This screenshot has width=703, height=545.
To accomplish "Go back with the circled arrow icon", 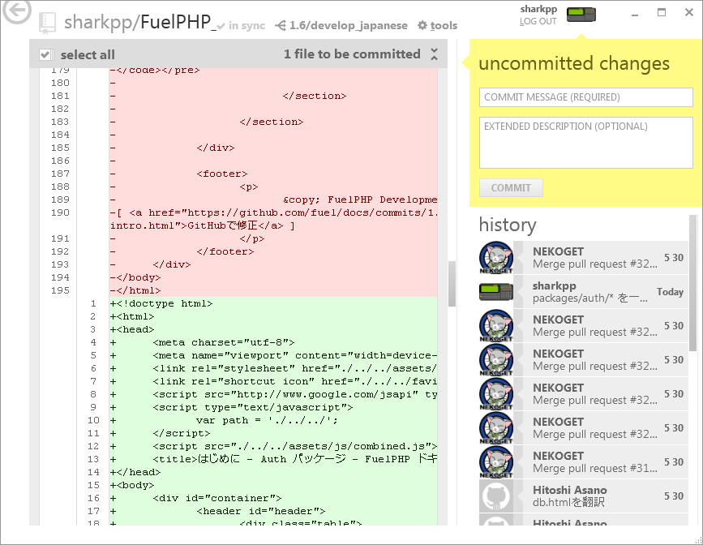I will pos(16,11).
